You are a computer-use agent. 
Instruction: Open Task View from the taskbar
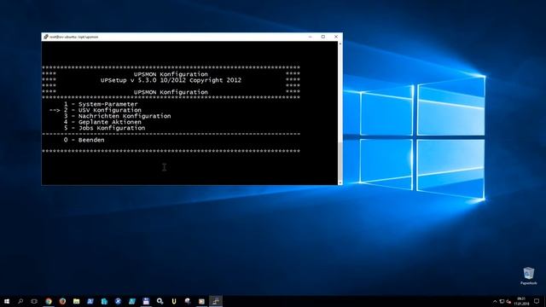point(34,301)
